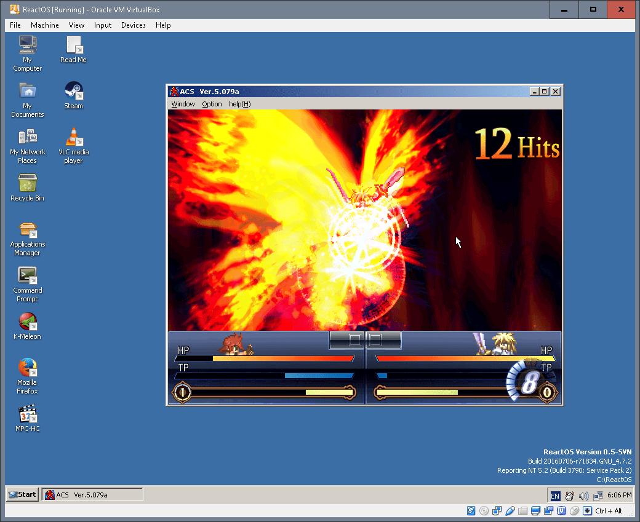Open the ACS Option menu

212,104
